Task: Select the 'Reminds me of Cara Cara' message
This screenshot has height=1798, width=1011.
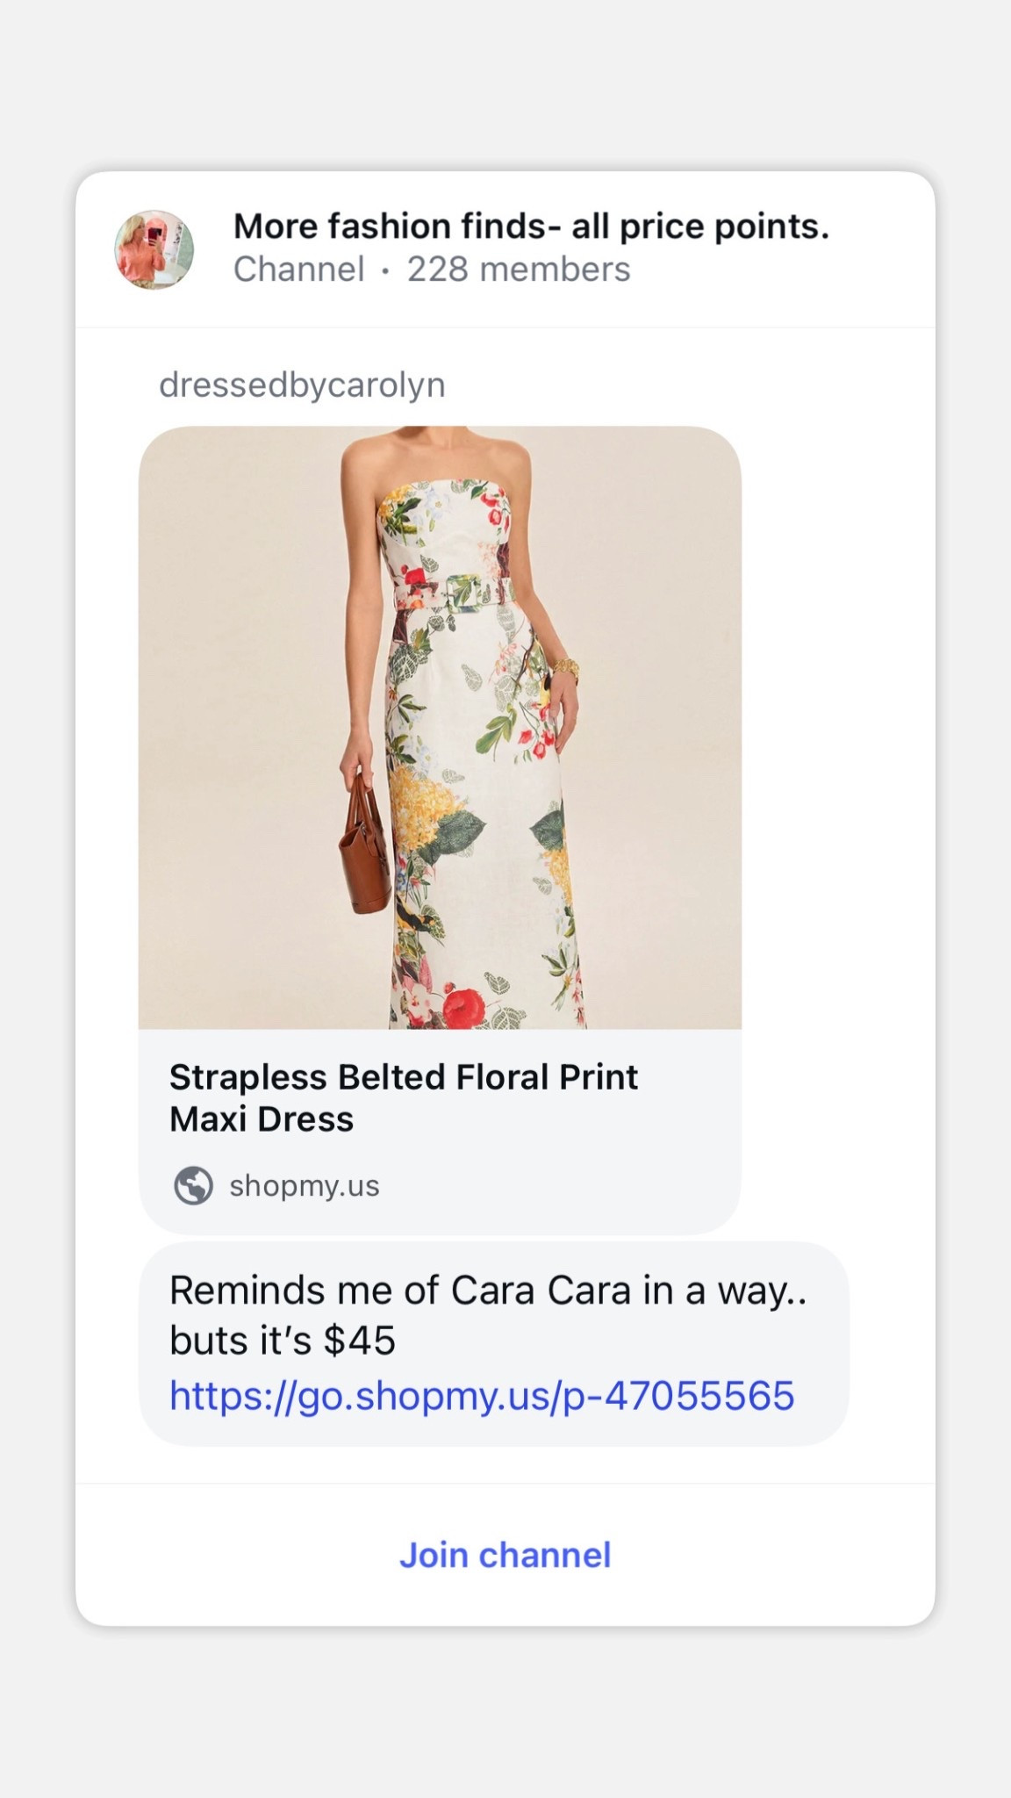Action: coord(487,1291)
